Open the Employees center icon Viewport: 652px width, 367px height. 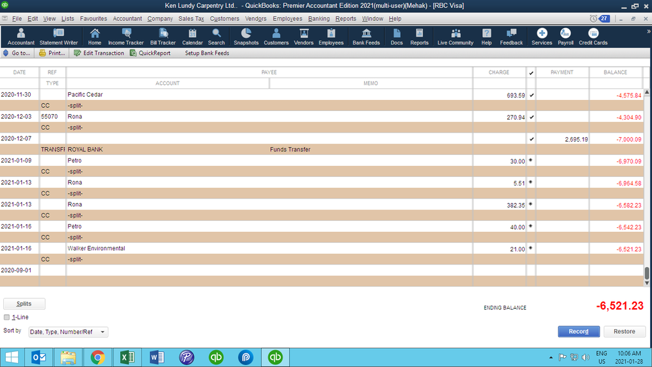tap(331, 37)
